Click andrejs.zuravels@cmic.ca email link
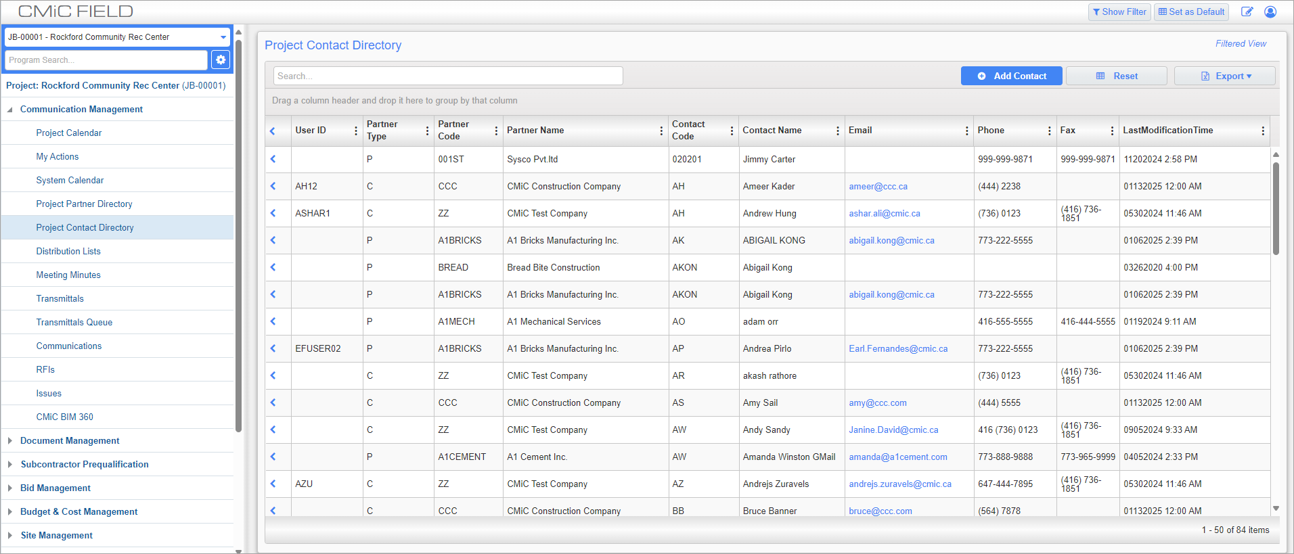This screenshot has height=554, width=1294. [900, 484]
